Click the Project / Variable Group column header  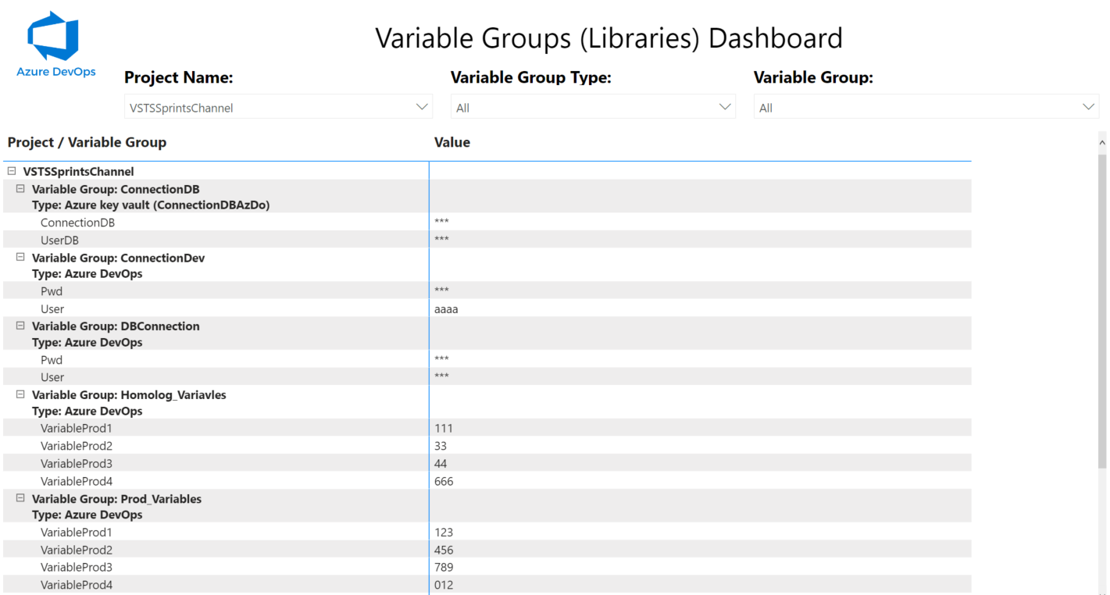pos(87,142)
